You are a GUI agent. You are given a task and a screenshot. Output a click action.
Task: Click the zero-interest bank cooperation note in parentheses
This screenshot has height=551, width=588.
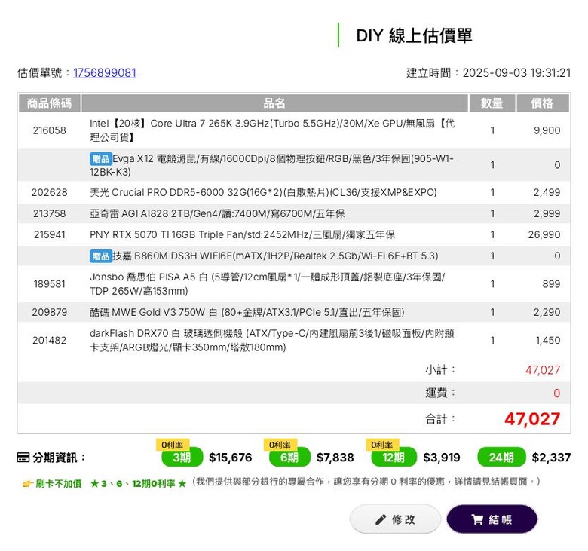tap(366, 481)
